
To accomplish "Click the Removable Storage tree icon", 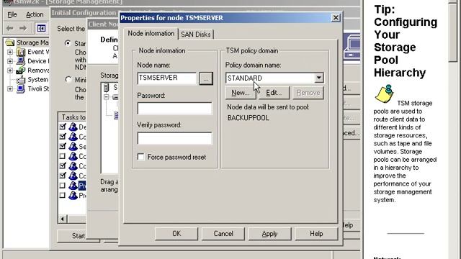I will [x=21, y=71].
